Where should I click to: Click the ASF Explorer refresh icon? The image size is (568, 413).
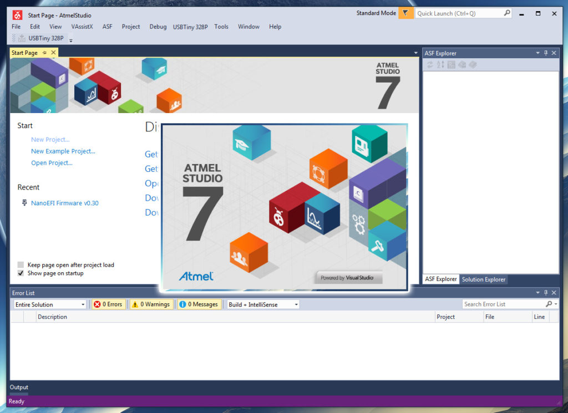click(430, 65)
